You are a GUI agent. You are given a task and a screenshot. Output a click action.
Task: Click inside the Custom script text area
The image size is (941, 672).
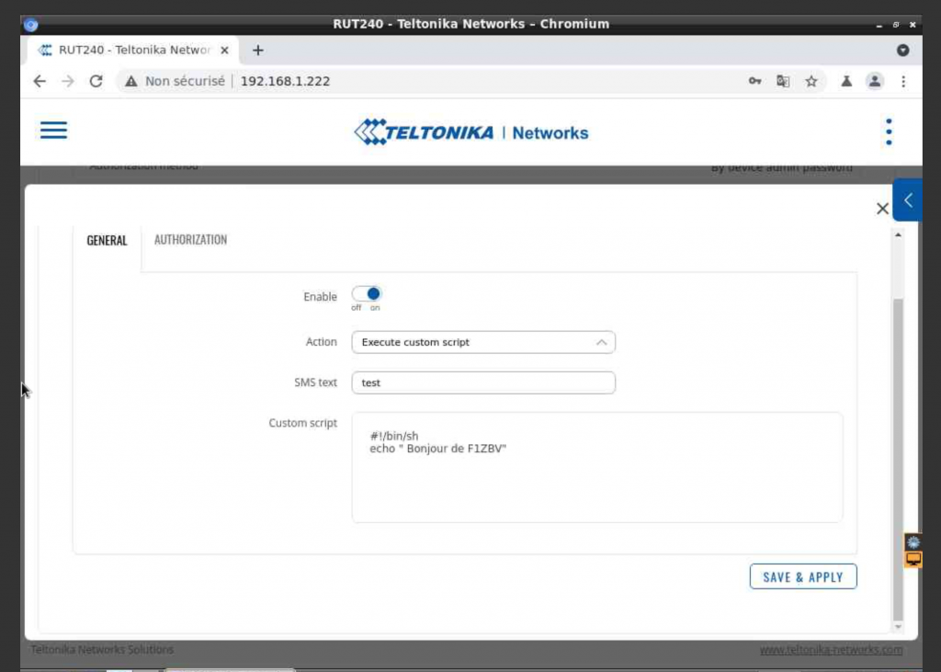tap(597, 467)
